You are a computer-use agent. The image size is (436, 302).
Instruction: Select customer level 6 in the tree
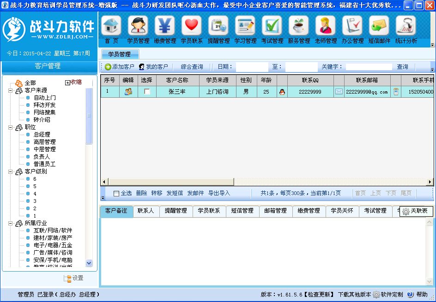click(35, 179)
